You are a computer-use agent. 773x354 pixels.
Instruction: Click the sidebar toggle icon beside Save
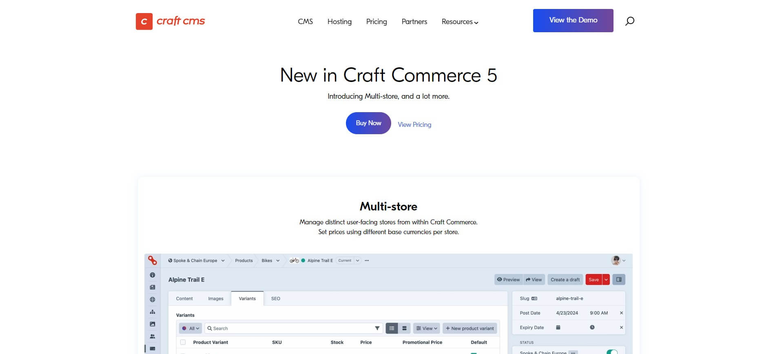[619, 280]
